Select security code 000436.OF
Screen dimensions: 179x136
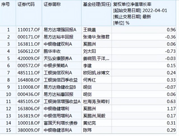(29, 94)
